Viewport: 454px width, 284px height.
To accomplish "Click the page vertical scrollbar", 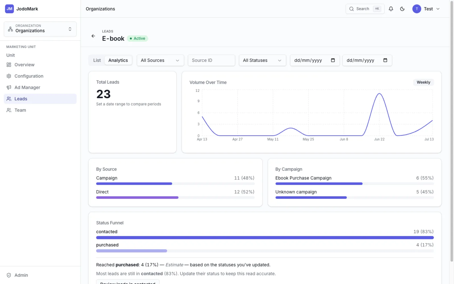I will coord(452,131).
